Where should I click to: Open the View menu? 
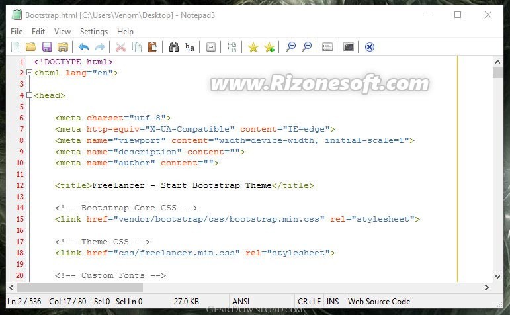(62, 32)
